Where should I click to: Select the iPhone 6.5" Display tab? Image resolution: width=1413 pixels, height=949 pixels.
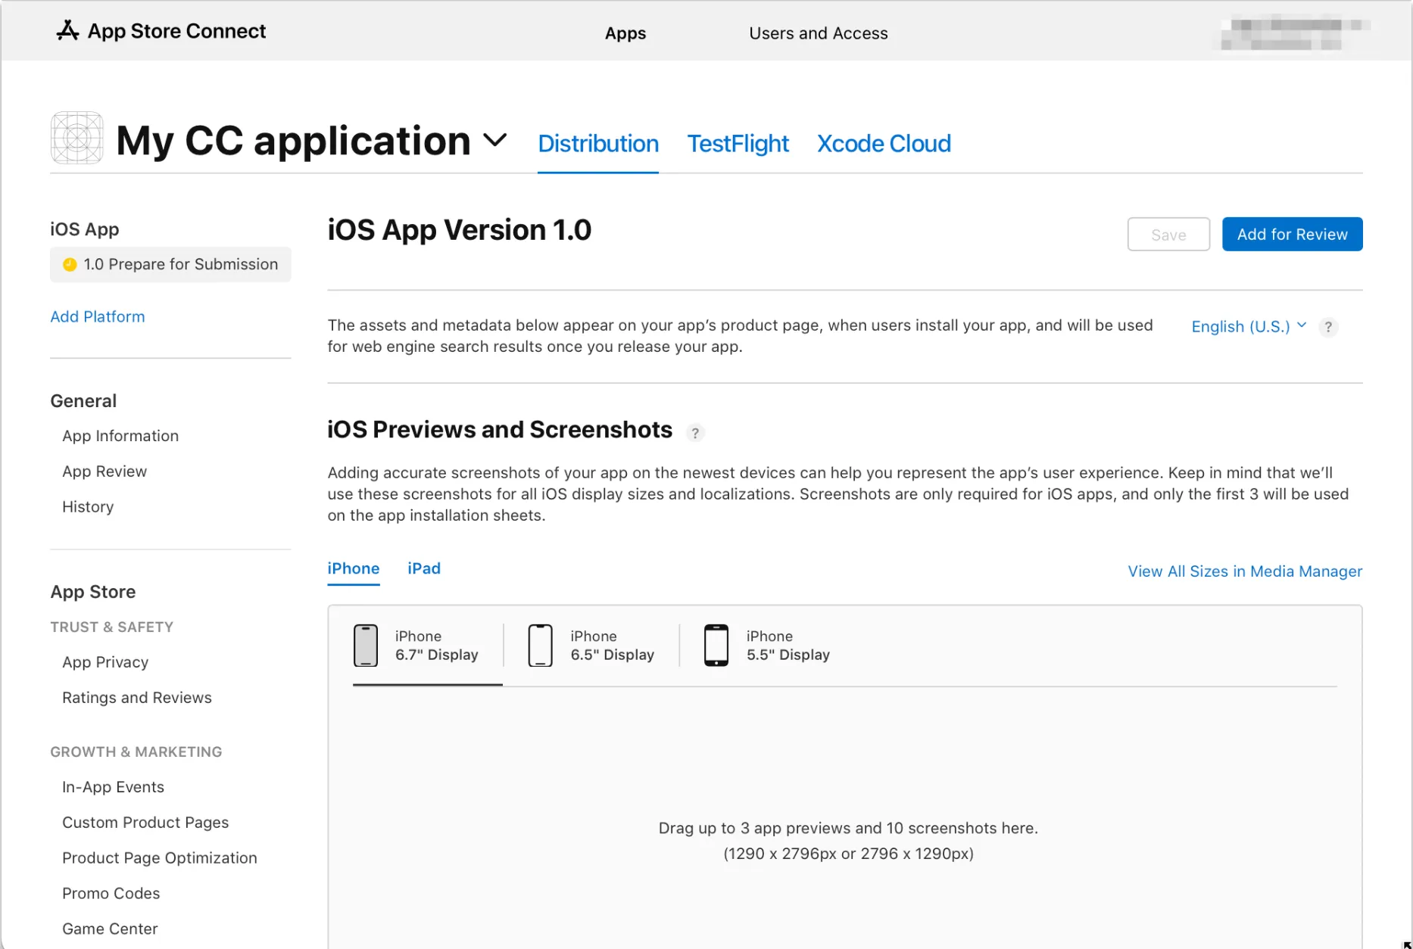[591, 646]
